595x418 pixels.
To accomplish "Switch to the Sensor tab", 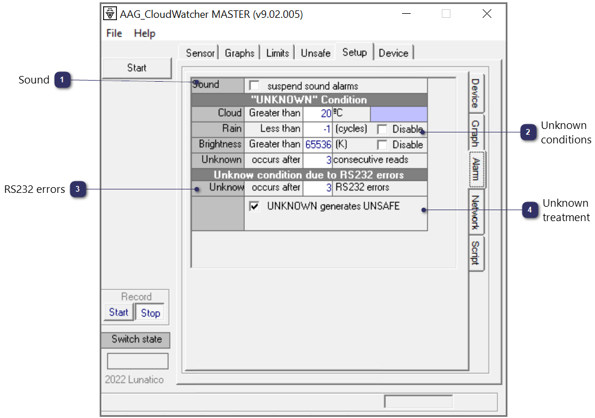I will tap(200, 53).
